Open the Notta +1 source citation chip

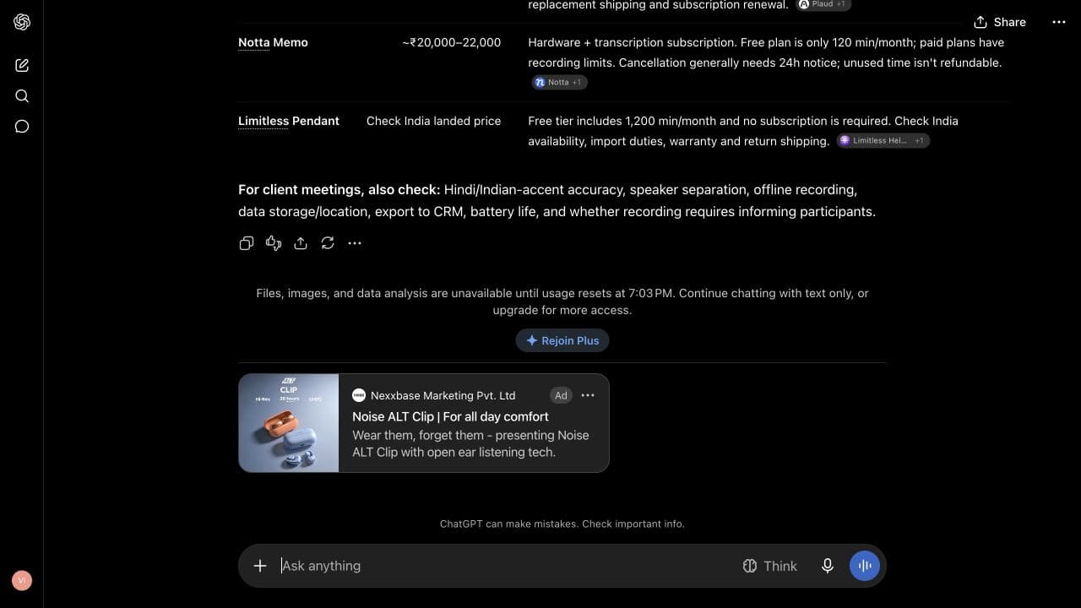[x=559, y=82]
